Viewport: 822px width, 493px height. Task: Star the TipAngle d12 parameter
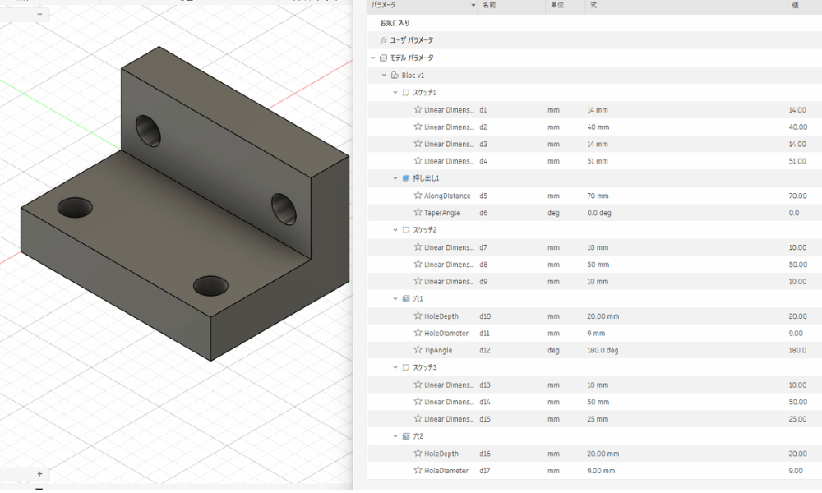tap(418, 350)
